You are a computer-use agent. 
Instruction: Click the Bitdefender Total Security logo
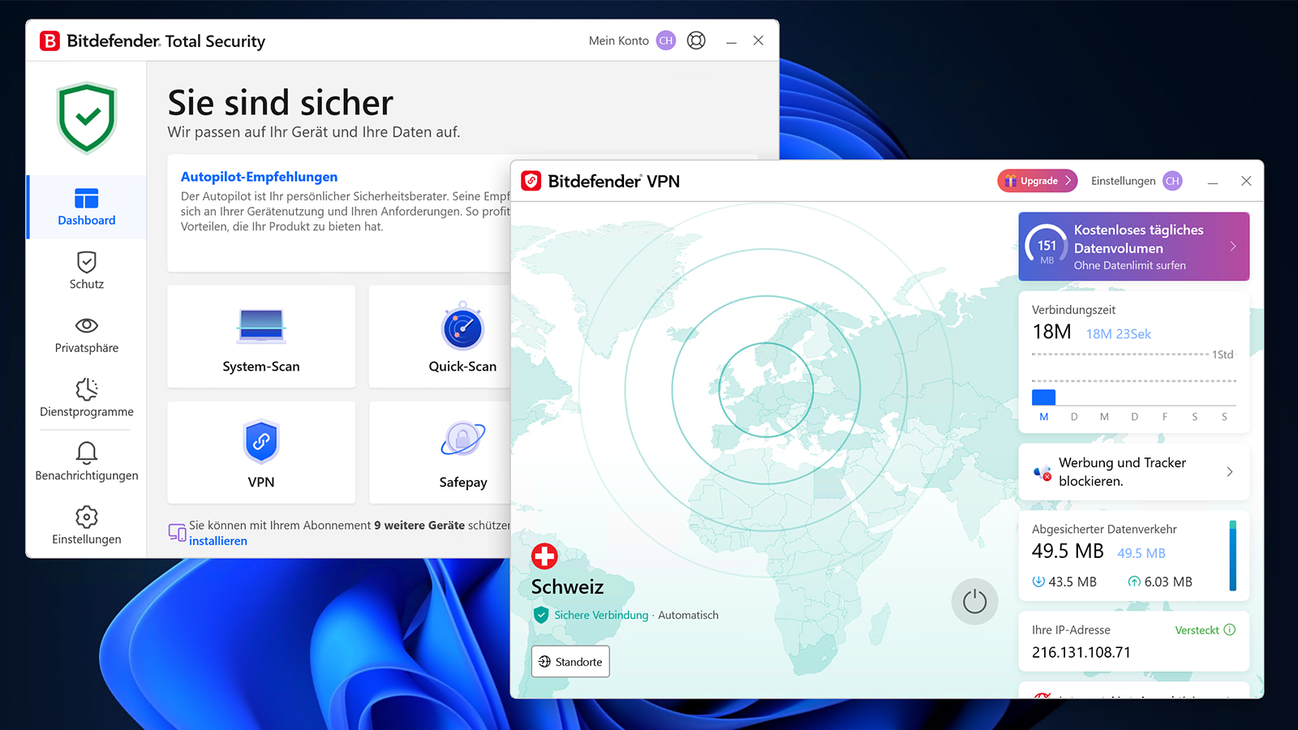point(50,41)
